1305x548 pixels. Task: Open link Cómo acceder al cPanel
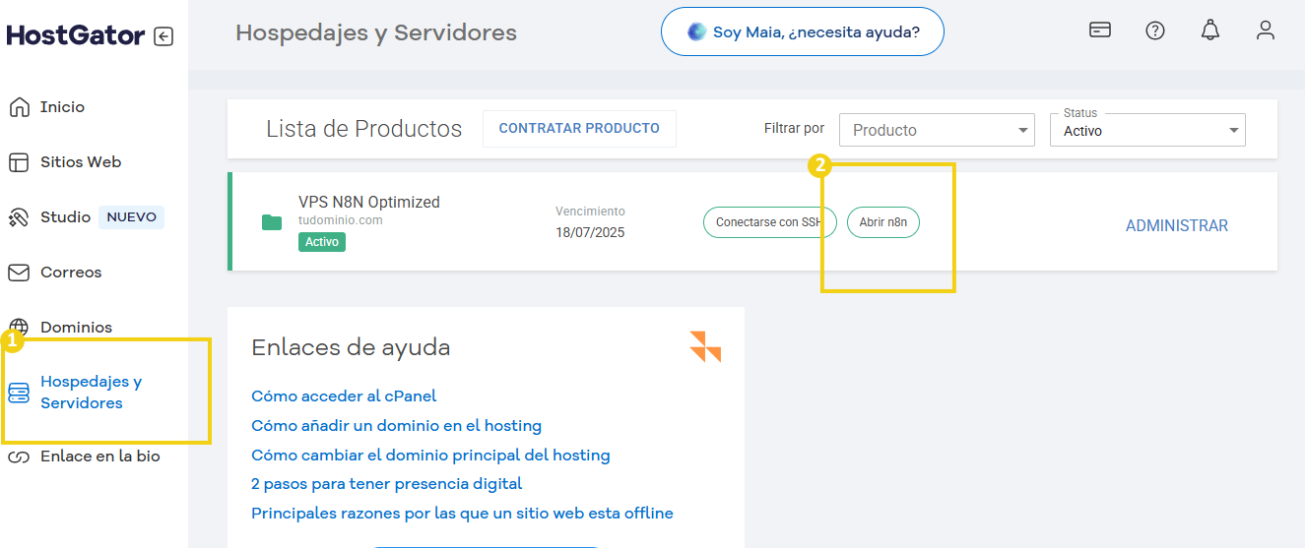(344, 396)
